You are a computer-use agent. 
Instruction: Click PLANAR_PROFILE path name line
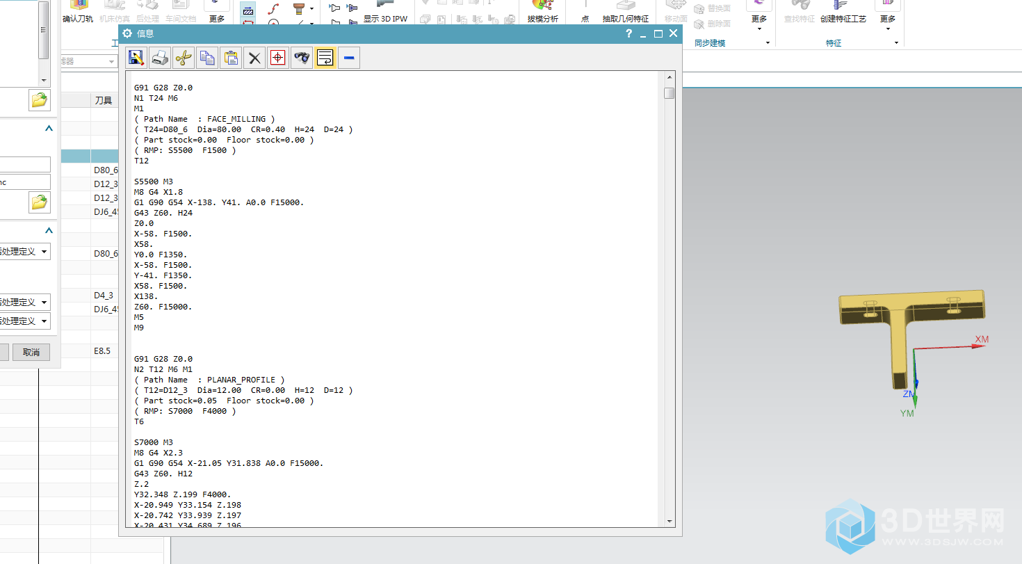(x=209, y=380)
